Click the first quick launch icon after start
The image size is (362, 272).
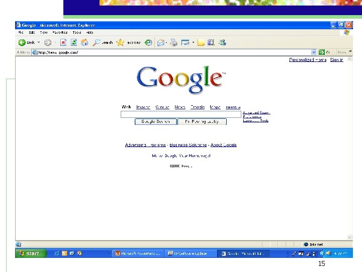pos(56,253)
